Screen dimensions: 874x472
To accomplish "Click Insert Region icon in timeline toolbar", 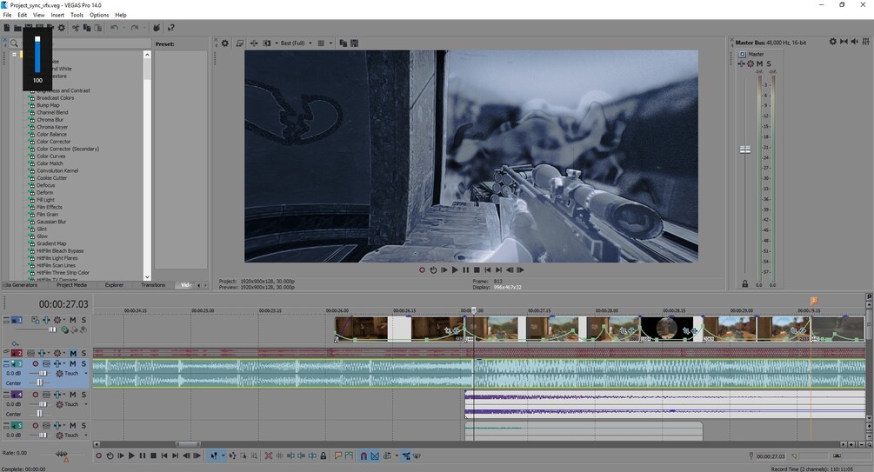I will coord(349,455).
